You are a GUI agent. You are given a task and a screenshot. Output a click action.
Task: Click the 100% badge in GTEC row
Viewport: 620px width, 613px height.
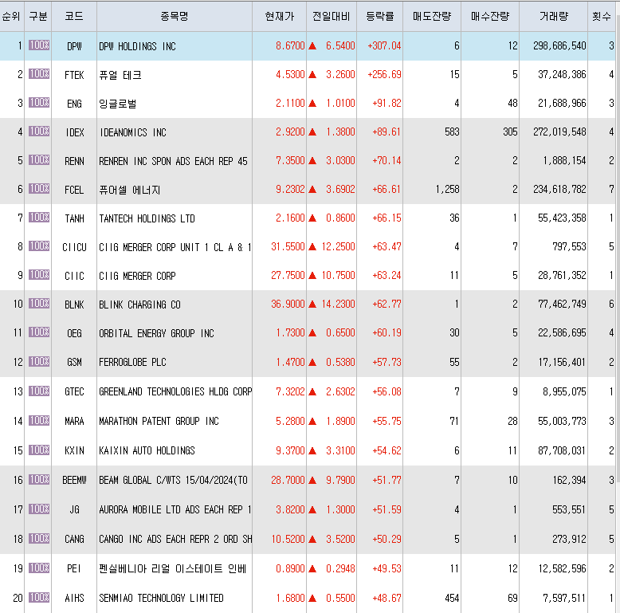pos(39,391)
